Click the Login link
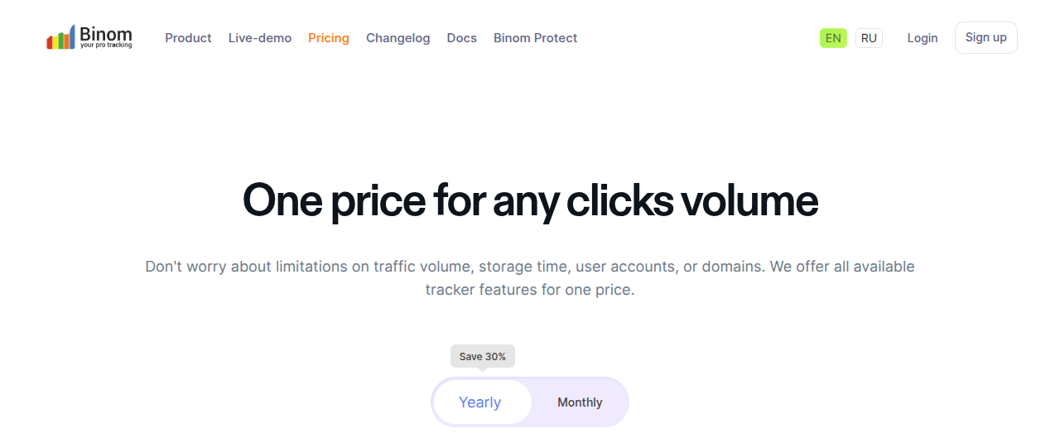Image resolution: width=1060 pixels, height=443 pixels. point(923,38)
